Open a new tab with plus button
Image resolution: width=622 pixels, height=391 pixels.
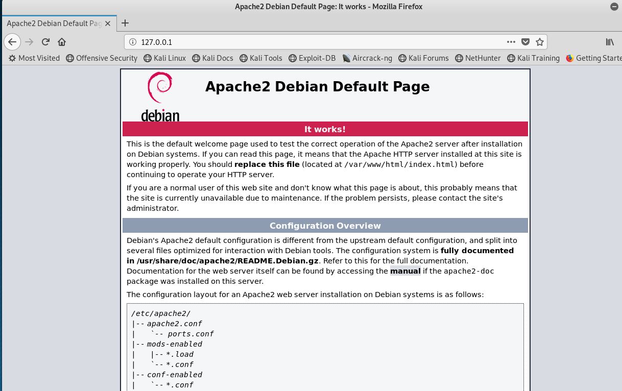tap(125, 23)
